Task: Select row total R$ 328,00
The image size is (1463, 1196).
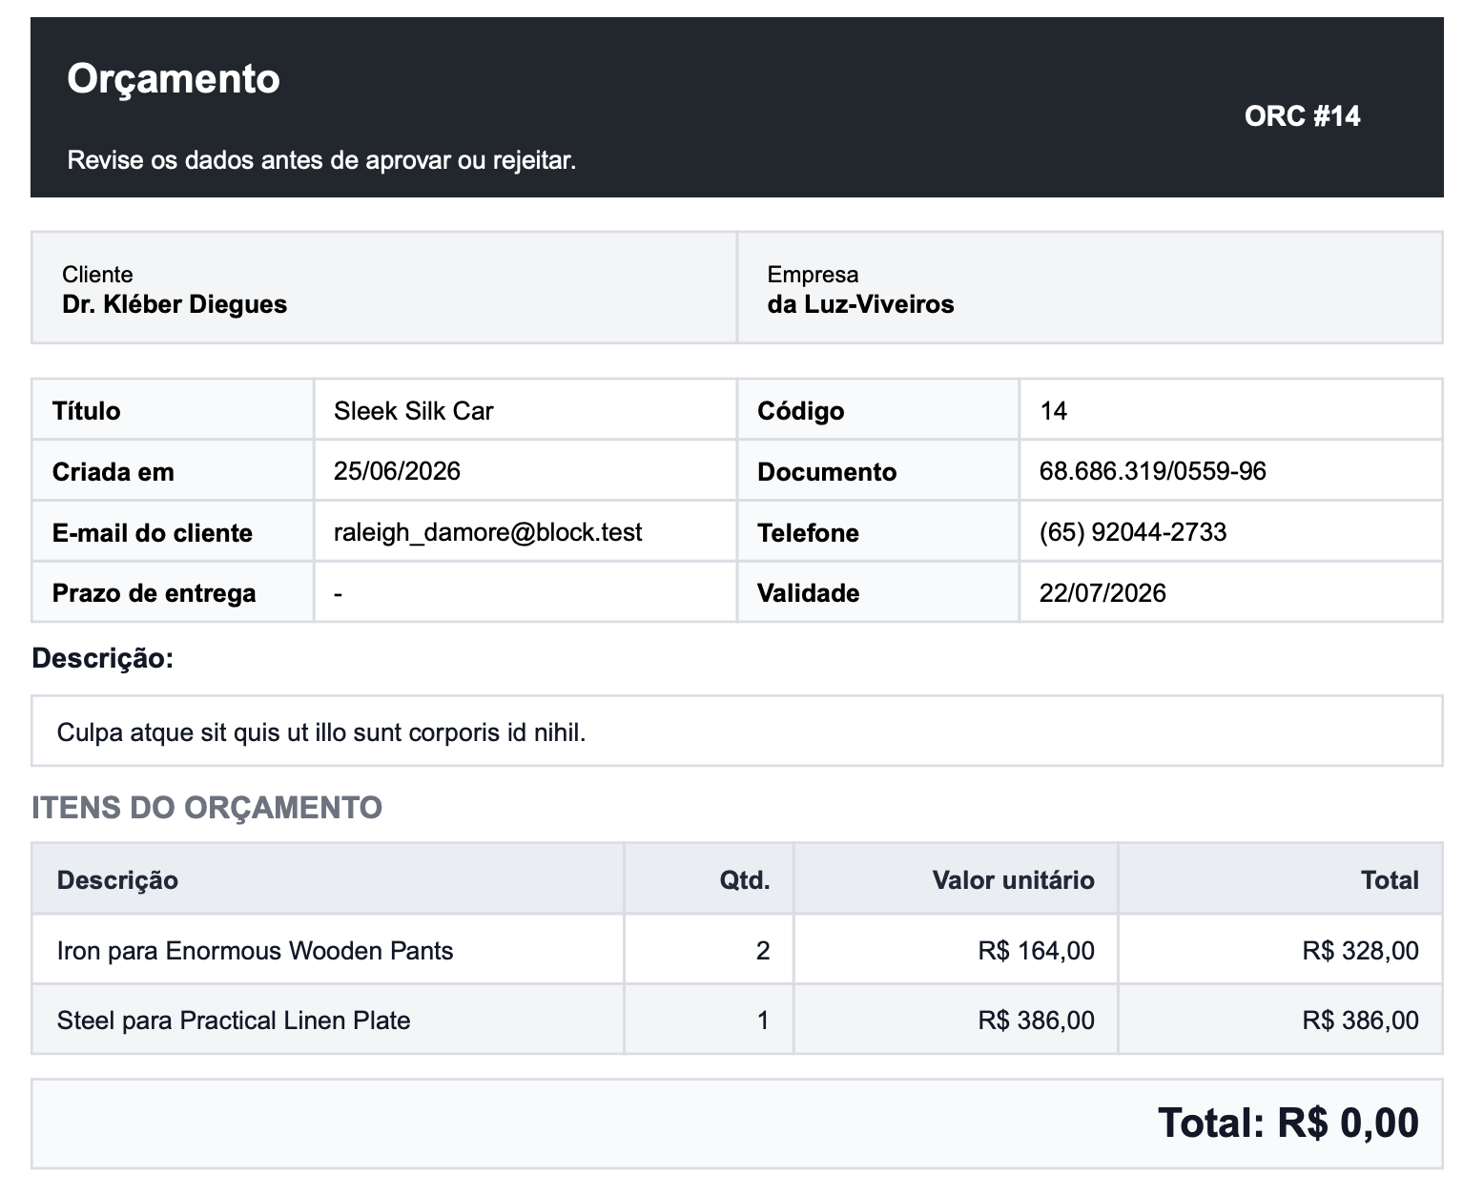Action: 1361,951
